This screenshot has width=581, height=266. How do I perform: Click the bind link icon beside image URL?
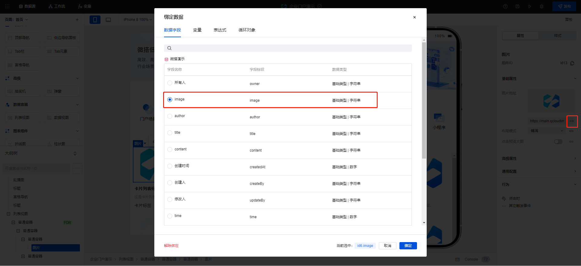pos(572,121)
